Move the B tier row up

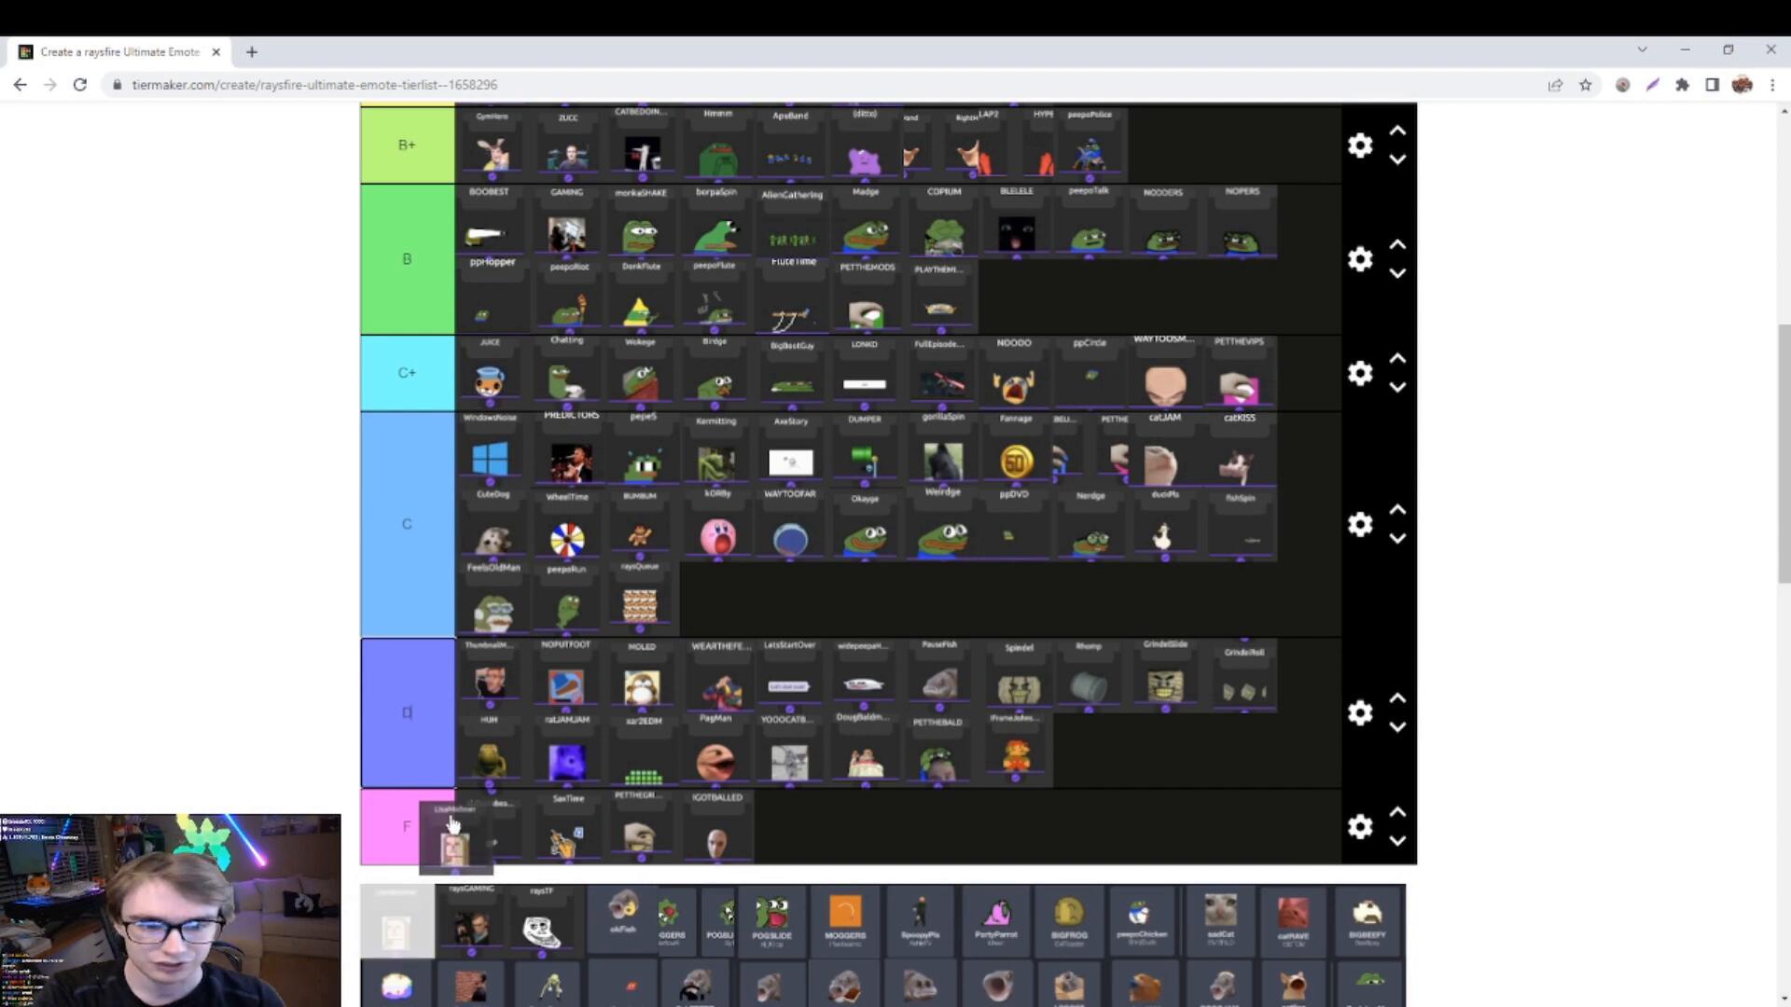[x=1397, y=245]
